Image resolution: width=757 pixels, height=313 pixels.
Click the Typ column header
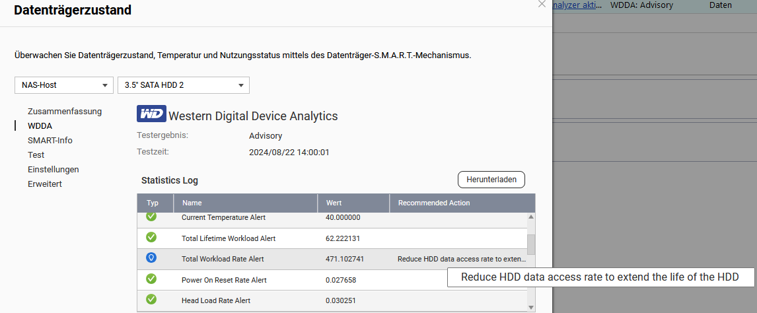pyautogui.click(x=155, y=203)
